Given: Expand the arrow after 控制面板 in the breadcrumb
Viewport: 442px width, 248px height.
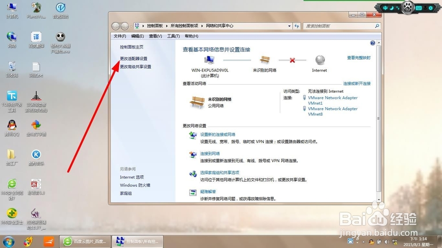Looking at the screenshot, I should [x=167, y=26].
